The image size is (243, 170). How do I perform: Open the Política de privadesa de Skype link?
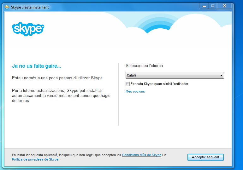pyautogui.click(x=35, y=159)
